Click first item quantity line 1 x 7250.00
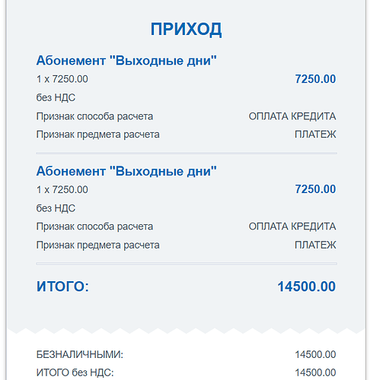380x380 pixels. (62, 79)
